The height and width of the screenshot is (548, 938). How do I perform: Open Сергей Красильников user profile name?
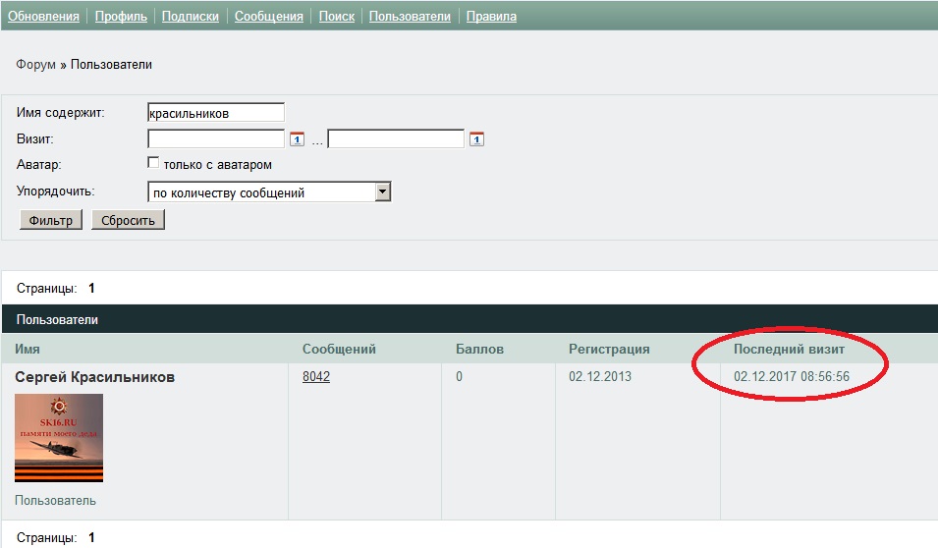click(94, 377)
